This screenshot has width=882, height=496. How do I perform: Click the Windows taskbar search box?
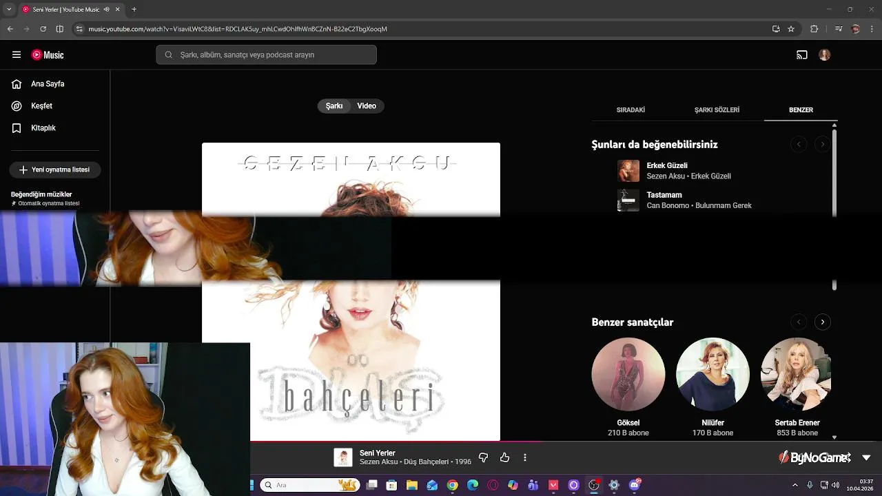[309, 485]
